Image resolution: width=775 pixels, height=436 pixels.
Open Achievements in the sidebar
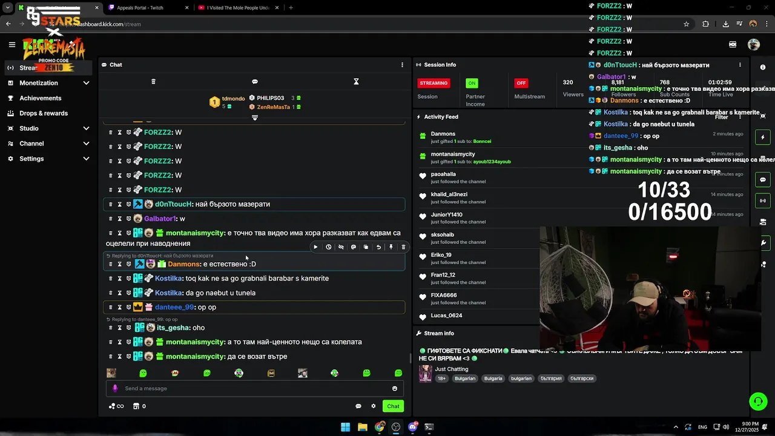[40, 98]
